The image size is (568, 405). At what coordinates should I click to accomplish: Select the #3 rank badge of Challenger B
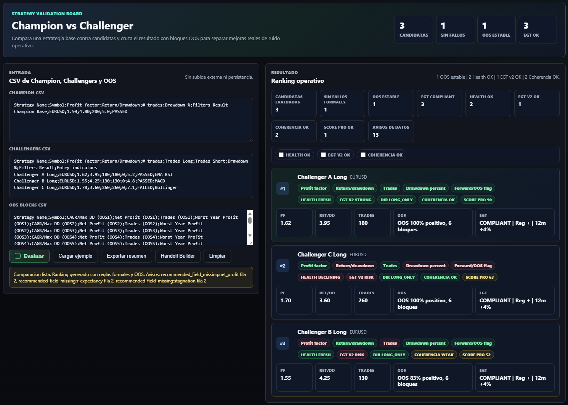(x=282, y=344)
